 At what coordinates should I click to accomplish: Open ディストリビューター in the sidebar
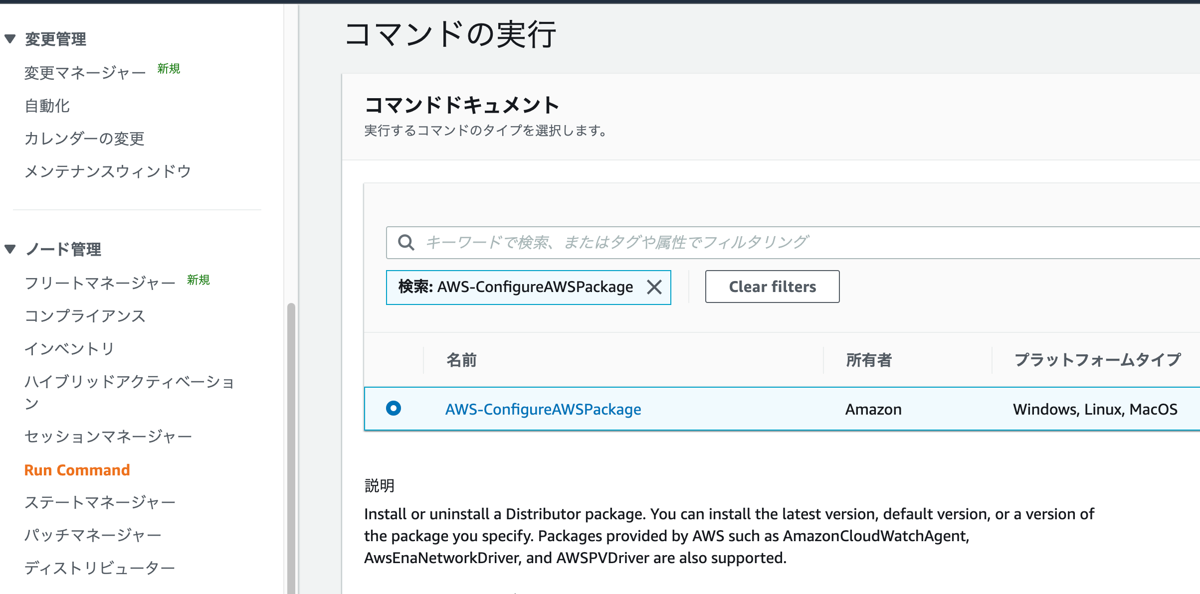(100, 568)
